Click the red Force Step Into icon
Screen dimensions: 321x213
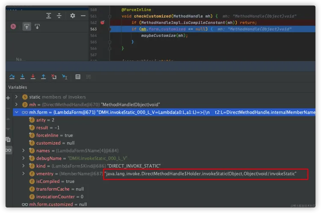click(33, 77)
